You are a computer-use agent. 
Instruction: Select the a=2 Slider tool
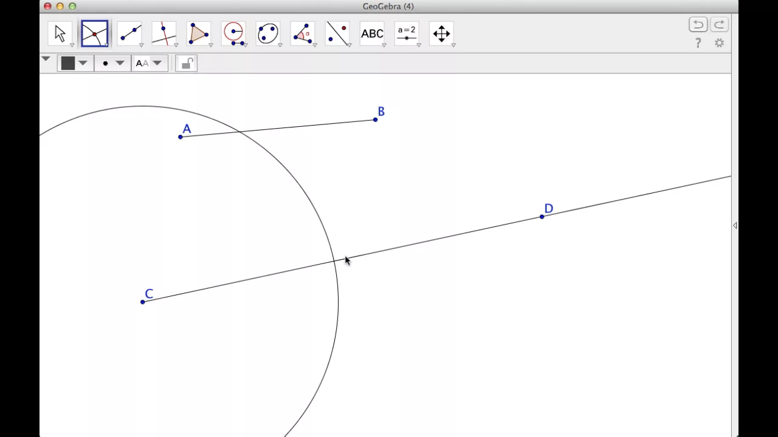pyautogui.click(x=407, y=33)
